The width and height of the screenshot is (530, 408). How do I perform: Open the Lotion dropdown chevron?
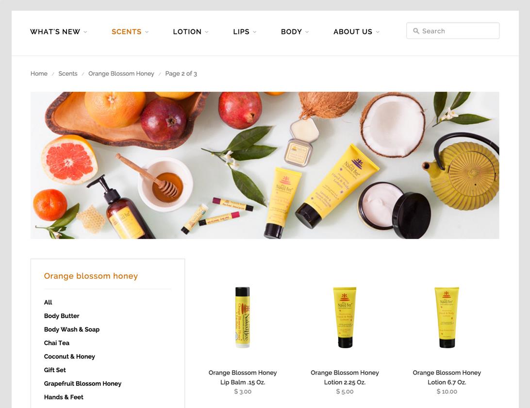pyautogui.click(x=207, y=32)
